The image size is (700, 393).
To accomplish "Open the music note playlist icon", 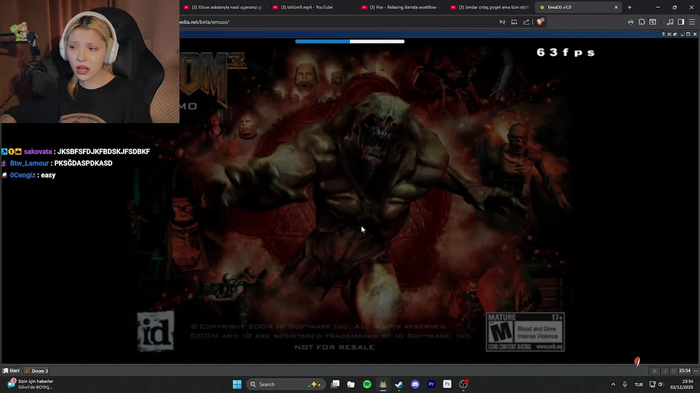I will point(670,22).
